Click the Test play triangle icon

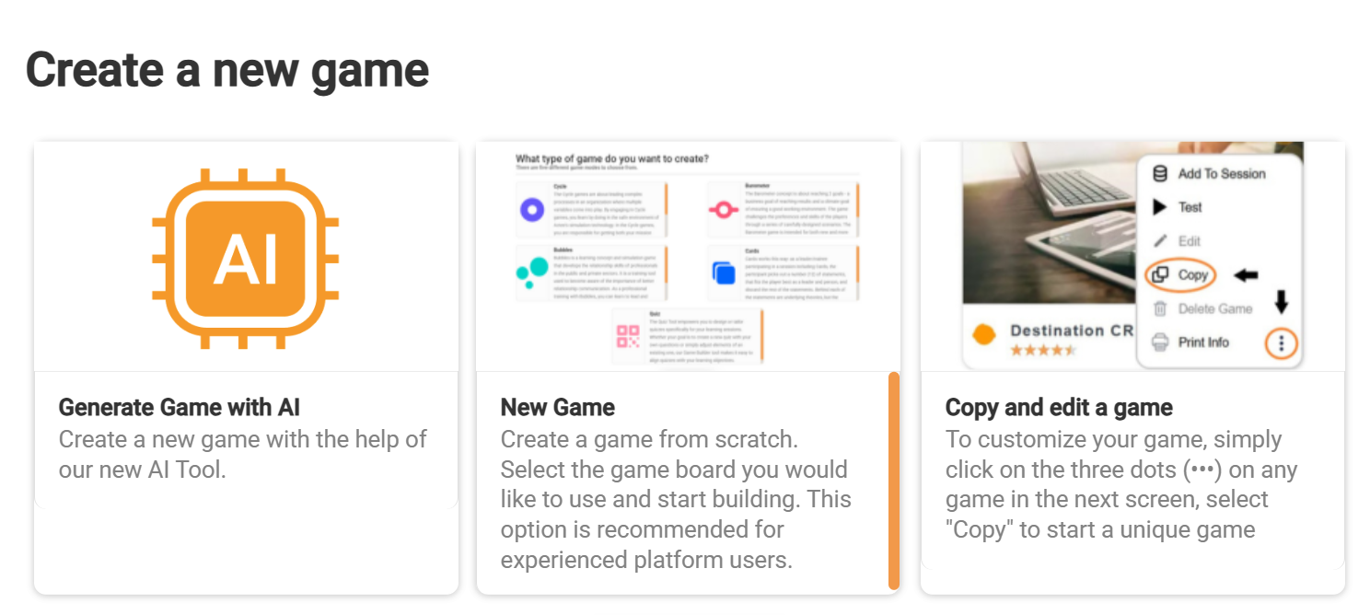(x=1160, y=207)
